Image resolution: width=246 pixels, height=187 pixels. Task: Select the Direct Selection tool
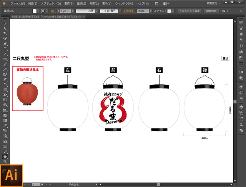point(5,28)
